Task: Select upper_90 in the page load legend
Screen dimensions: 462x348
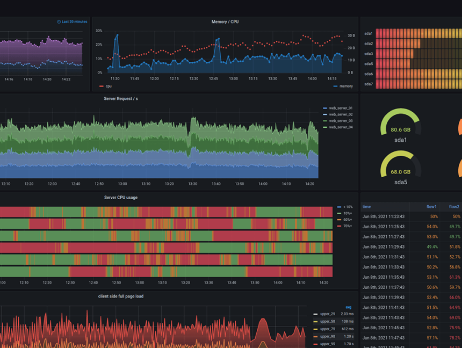Action: coord(328,337)
